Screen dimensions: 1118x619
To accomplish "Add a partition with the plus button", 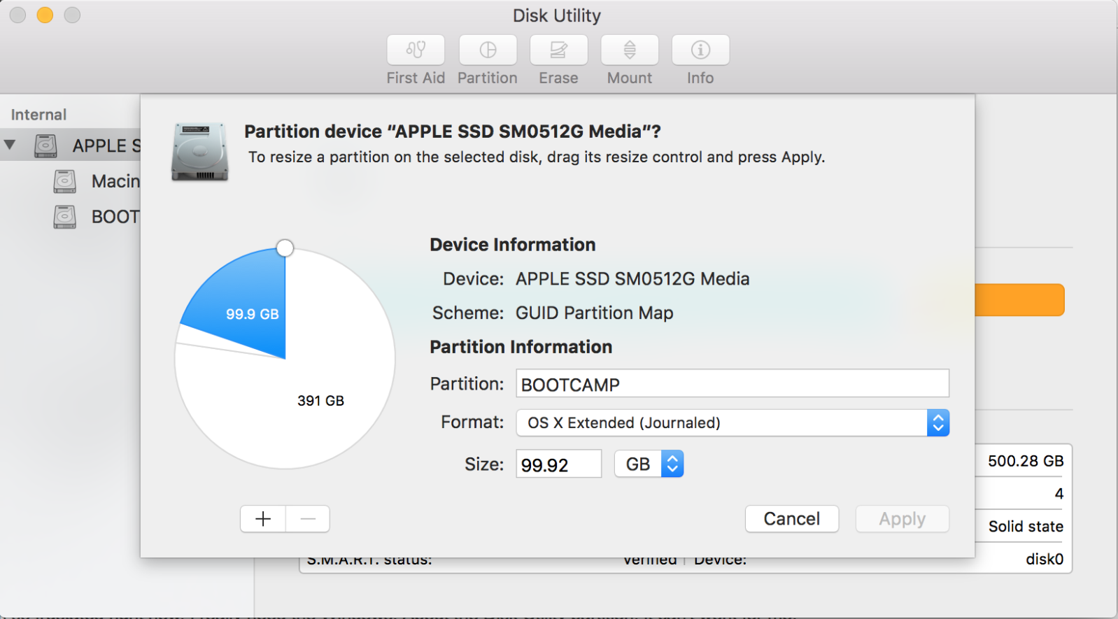I will (x=263, y=519).
